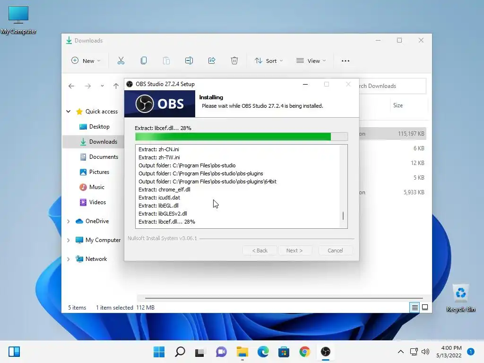Open recent locations chevron beside navigation arrows
484x363 pixels.
point(102,86)
